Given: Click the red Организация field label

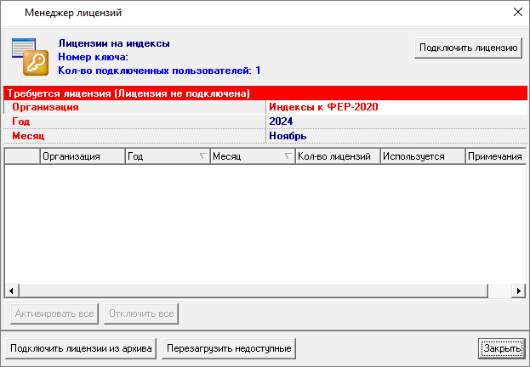Looking at the screenshot, I should point(45,107).
